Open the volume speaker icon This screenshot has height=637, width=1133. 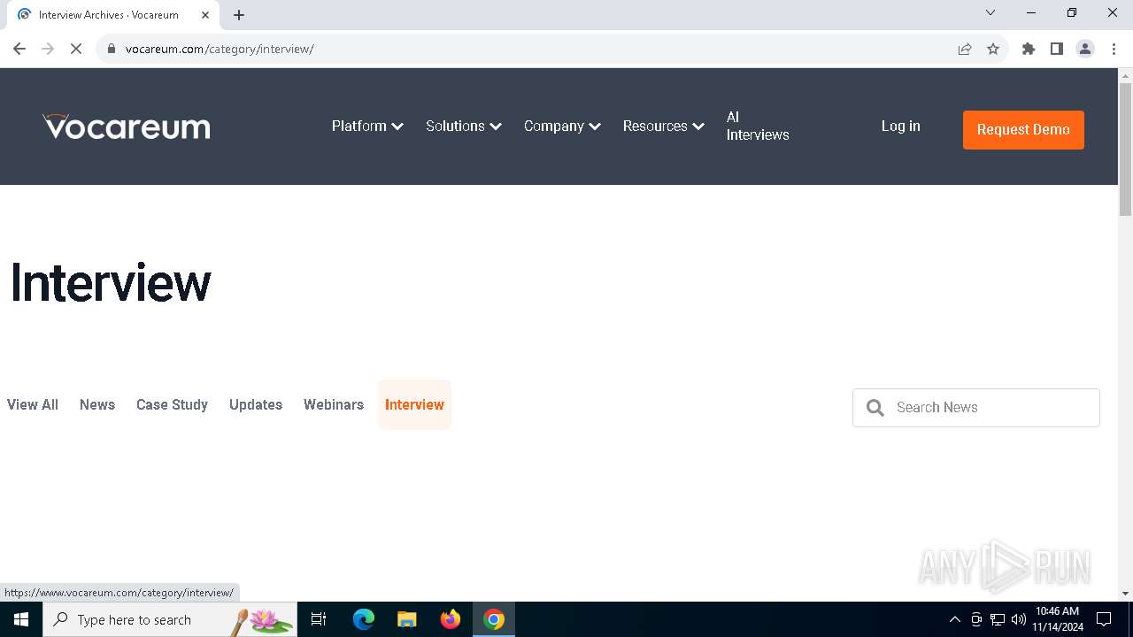click(1018, 619)
